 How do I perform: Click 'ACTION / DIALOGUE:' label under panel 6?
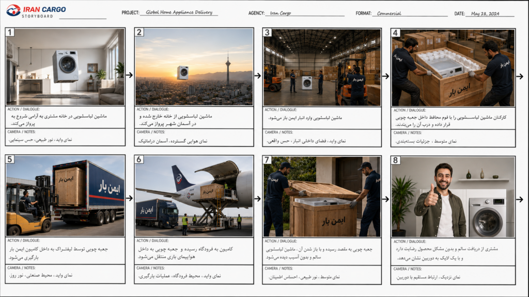point(152,241)
